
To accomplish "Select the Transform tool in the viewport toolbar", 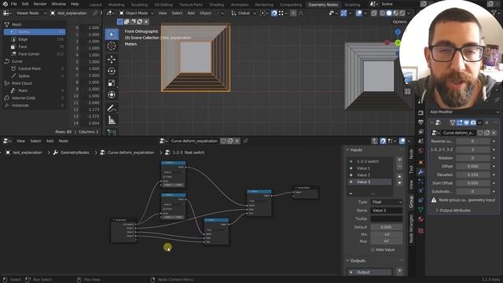I will [x=112, y=95].
